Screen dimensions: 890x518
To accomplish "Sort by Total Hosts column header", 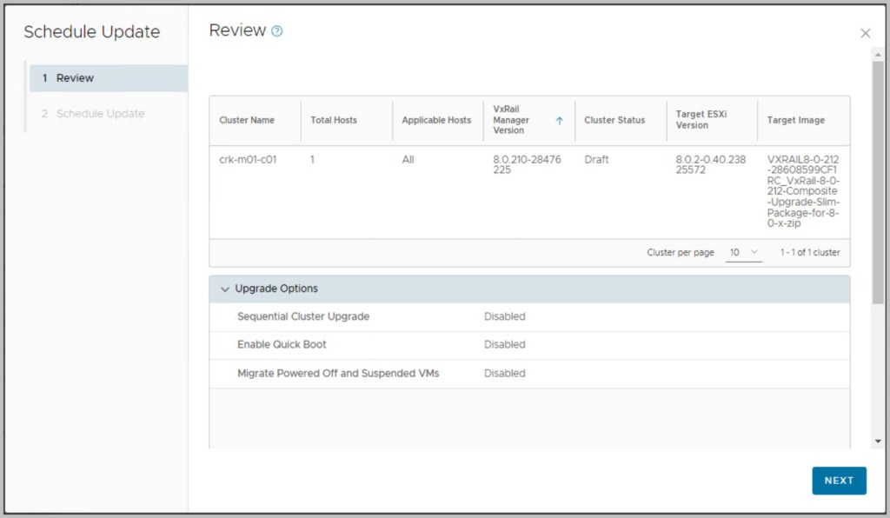I will coord(334,120).
